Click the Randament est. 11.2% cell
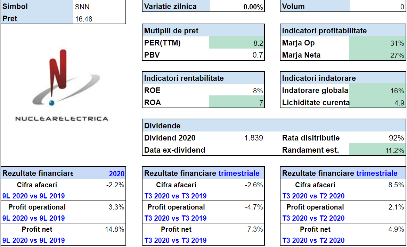The width and height of the screenshot is (407, 247). (377, 150)
